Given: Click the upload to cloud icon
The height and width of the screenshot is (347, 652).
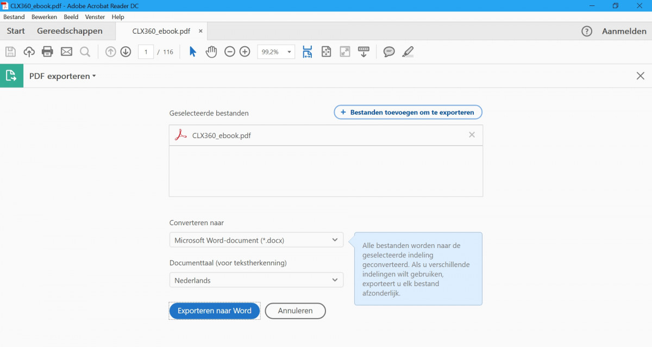Looking at the screenshot, I should [29, 52].
